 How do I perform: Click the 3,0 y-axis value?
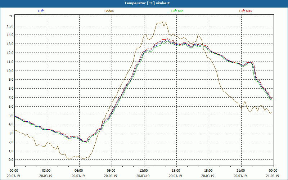click(11, 133)
